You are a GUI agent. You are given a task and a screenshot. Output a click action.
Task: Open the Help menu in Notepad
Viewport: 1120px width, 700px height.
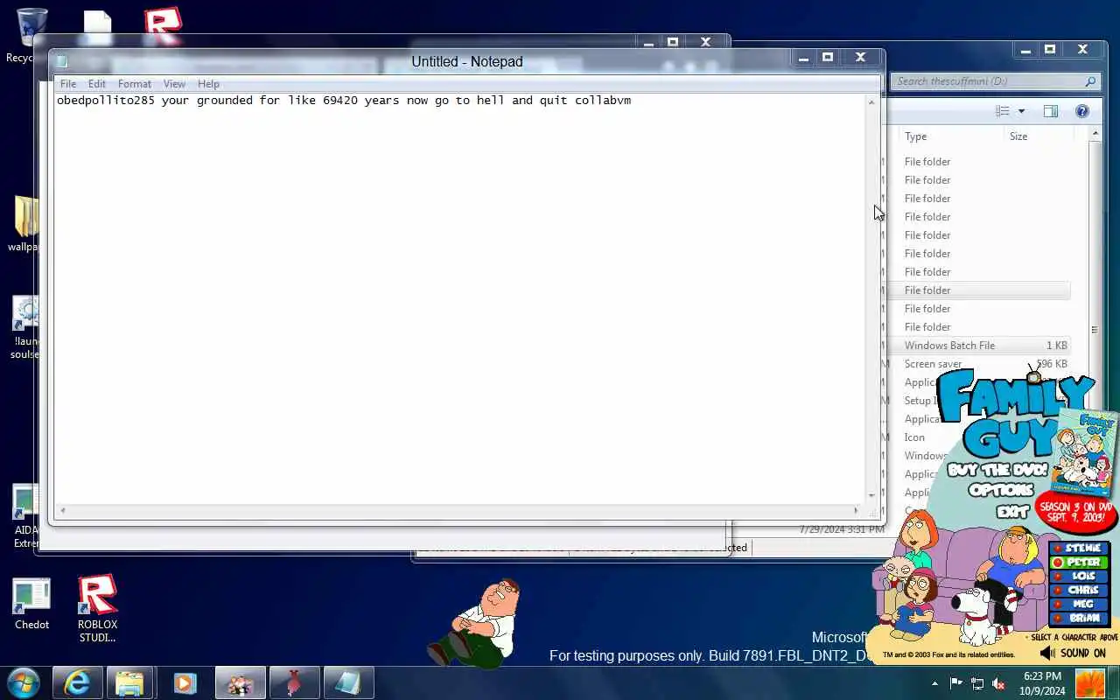coord(208,84)
